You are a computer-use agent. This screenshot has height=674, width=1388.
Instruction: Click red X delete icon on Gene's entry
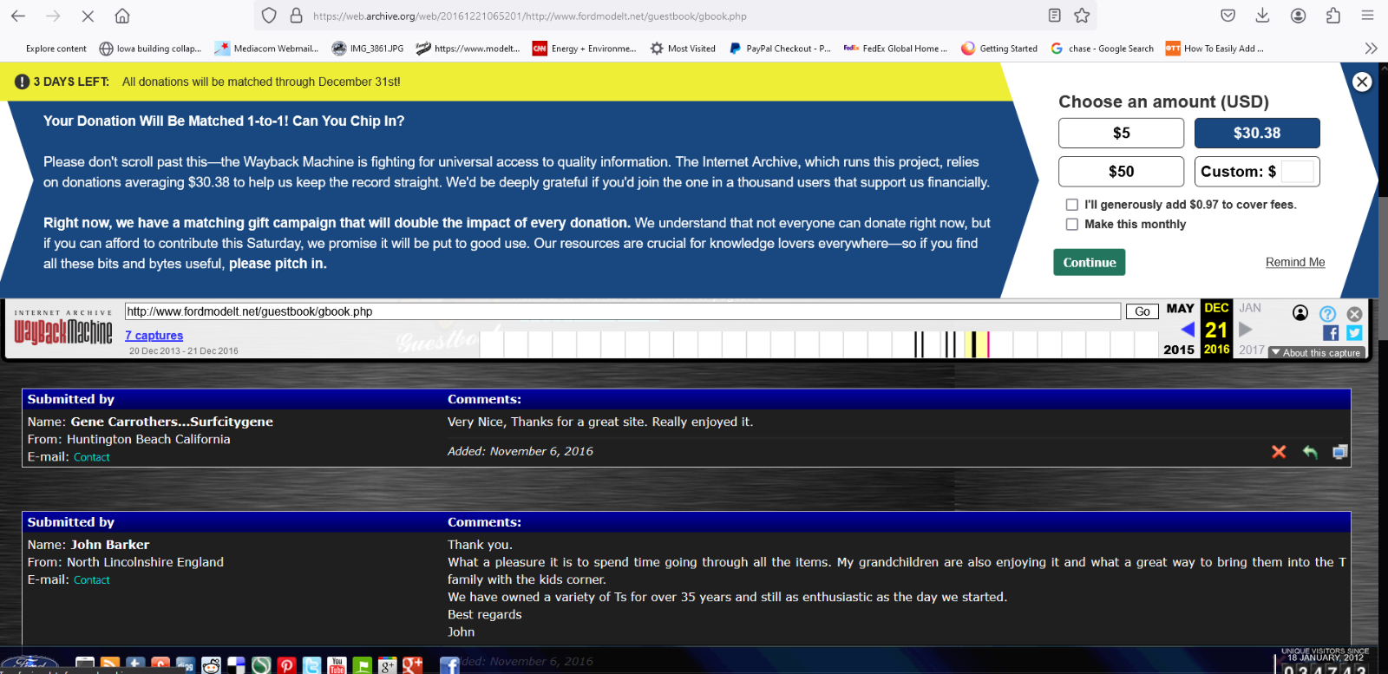[x=1279, y=452]
